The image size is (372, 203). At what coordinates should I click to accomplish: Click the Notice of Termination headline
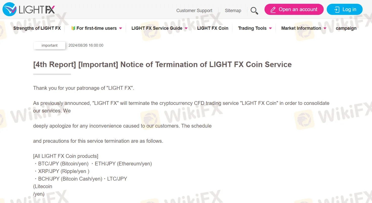coord(162,65)
